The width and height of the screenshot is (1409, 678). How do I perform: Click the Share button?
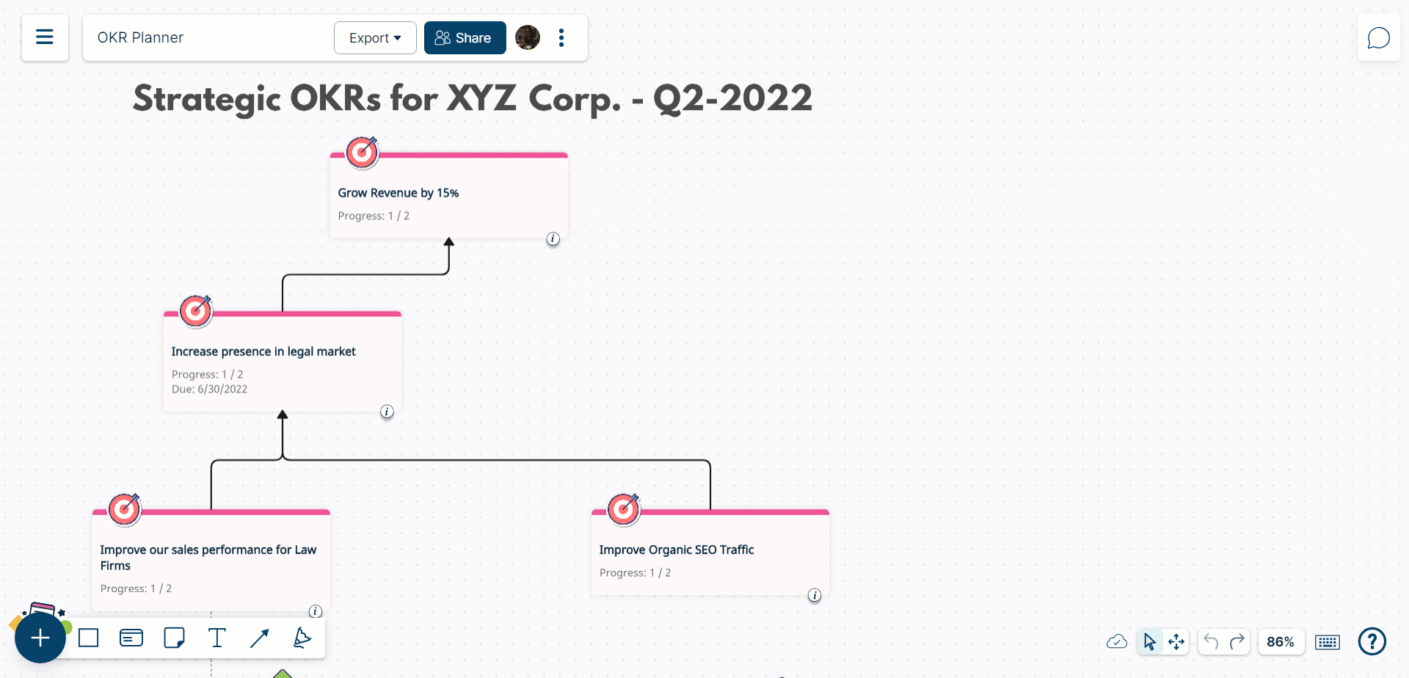(x=465, y=38)
